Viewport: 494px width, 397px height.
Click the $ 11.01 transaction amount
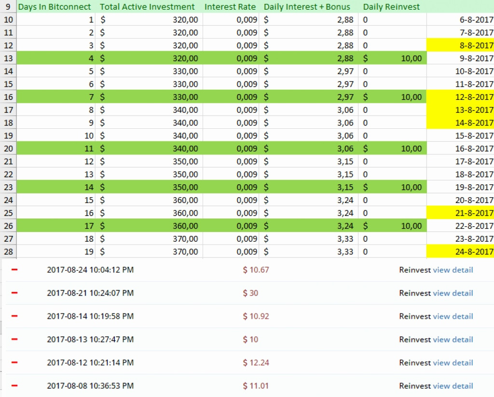coord(256,386)
